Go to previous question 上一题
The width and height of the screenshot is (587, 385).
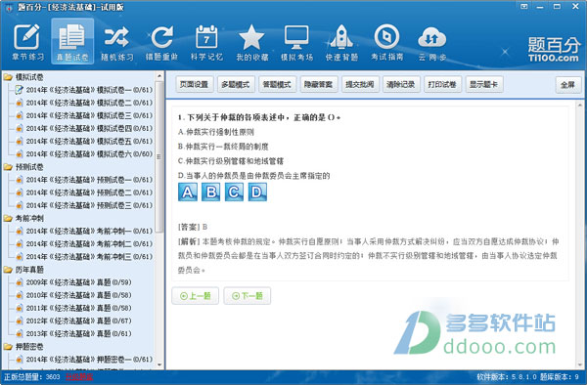point(195,296)
